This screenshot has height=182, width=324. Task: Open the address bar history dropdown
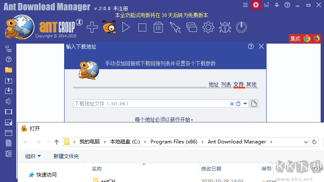306,142
